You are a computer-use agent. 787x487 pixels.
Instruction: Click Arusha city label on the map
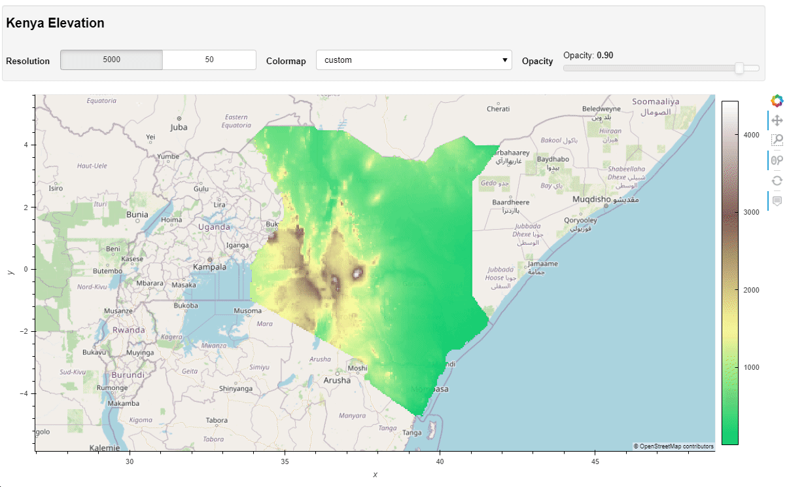coord(336,380)
